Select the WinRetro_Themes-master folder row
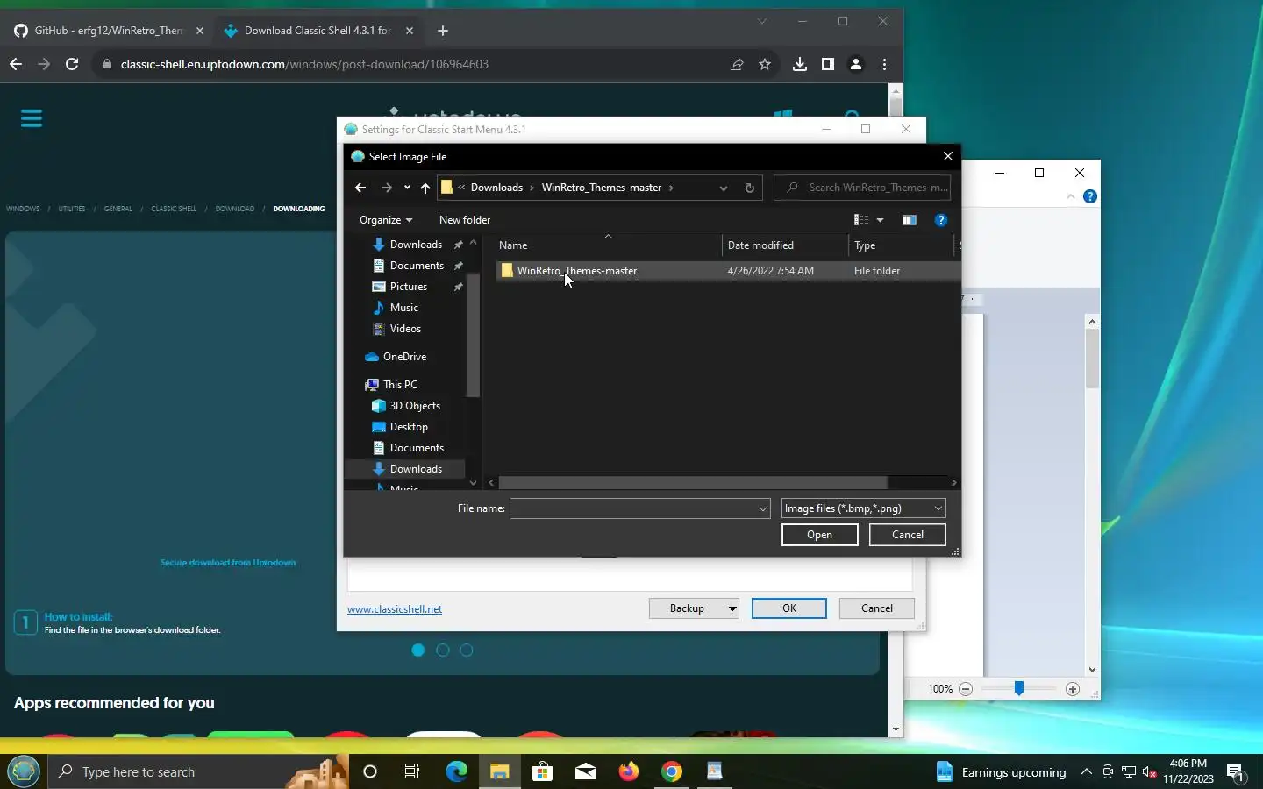Image resolution: width=1263 pixels, height=789 pixels. coord(728,271)
